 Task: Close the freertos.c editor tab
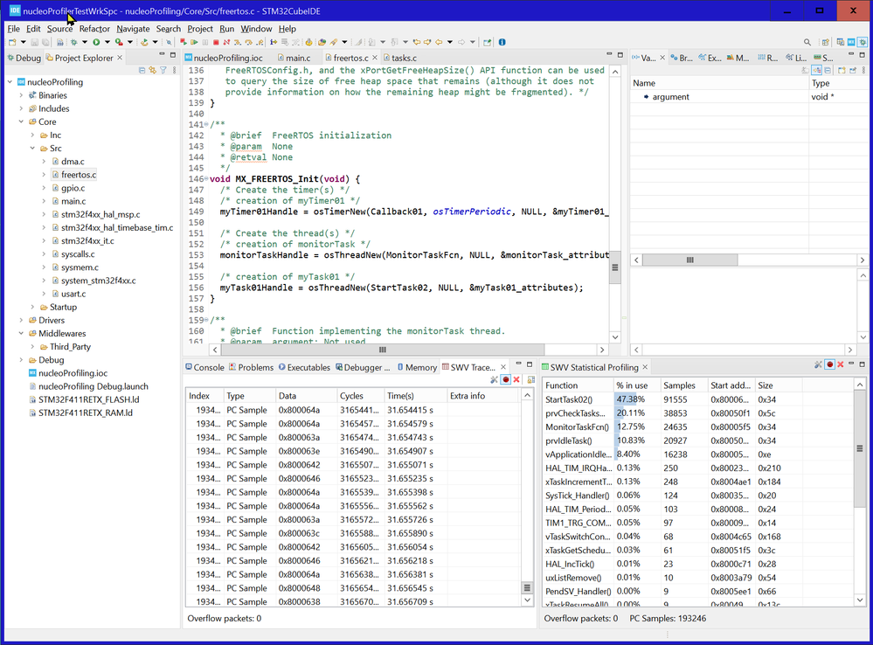(x=375, y=58)
